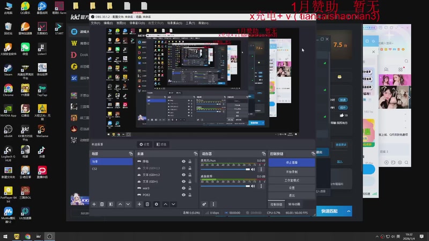Toggle lock on 降临 source
429x241 pixels.
tap(190, 162)
